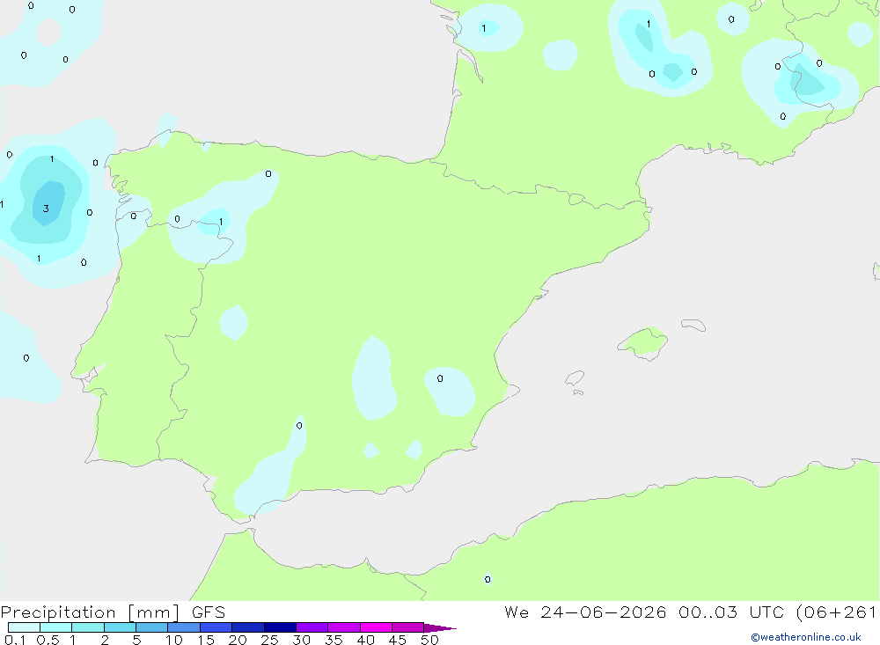The image size is (880, 645).
Task: Click the Menorca island outline on the map
Action: click(x=693, y=325)
